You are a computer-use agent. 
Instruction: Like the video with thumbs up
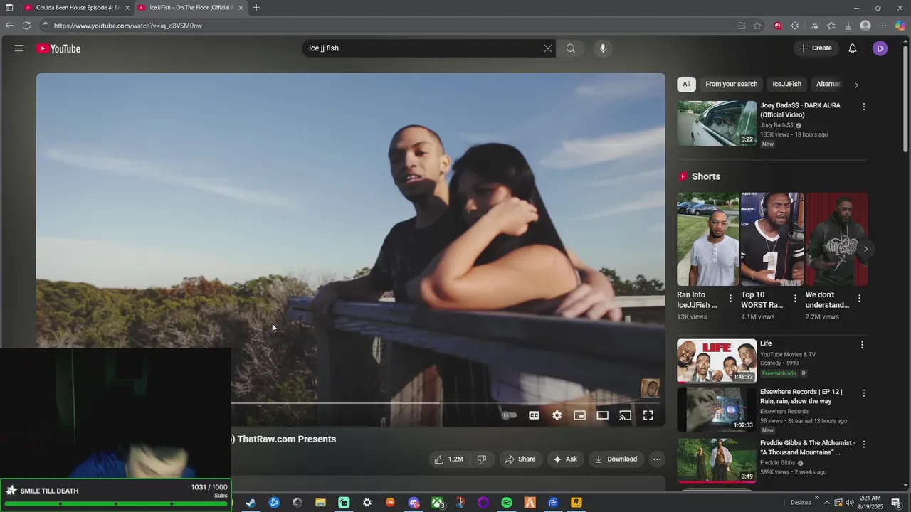(x=448, y=459)
